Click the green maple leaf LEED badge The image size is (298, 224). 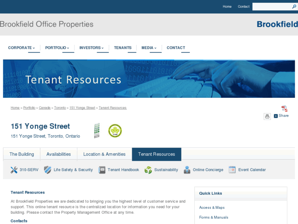tap(115, 131)
